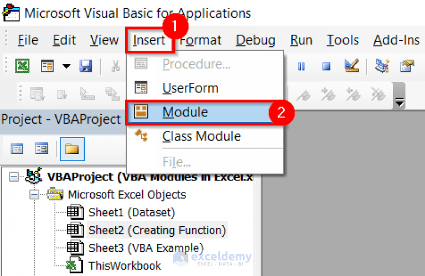Click View Object icon in Project pane
The width and height of the screenshot is (425, 276).
(42, 148)
